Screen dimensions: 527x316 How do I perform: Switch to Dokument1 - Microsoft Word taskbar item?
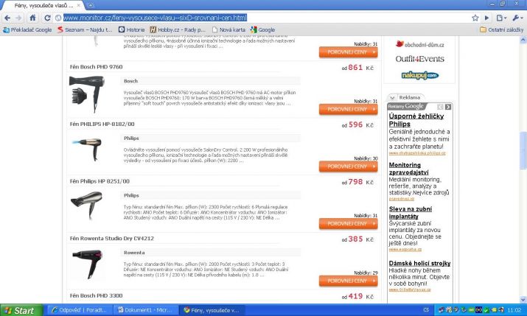[145, 310]
